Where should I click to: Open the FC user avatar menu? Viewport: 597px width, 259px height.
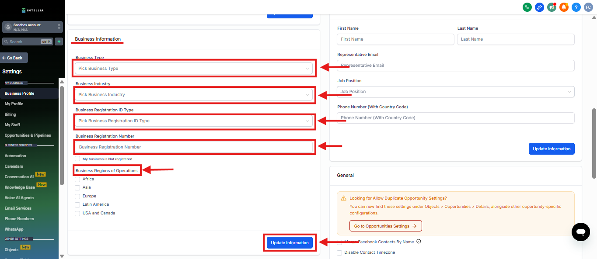point(588,7)
